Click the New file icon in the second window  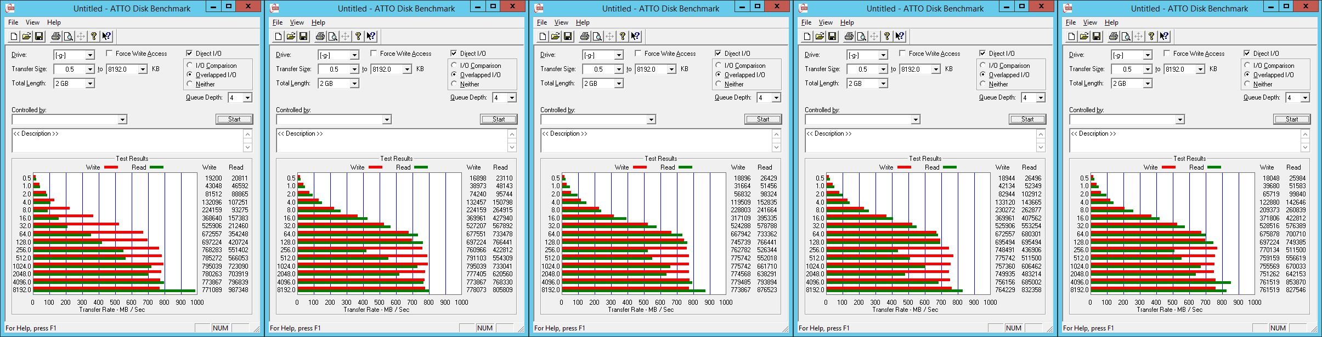click(278, 37)
